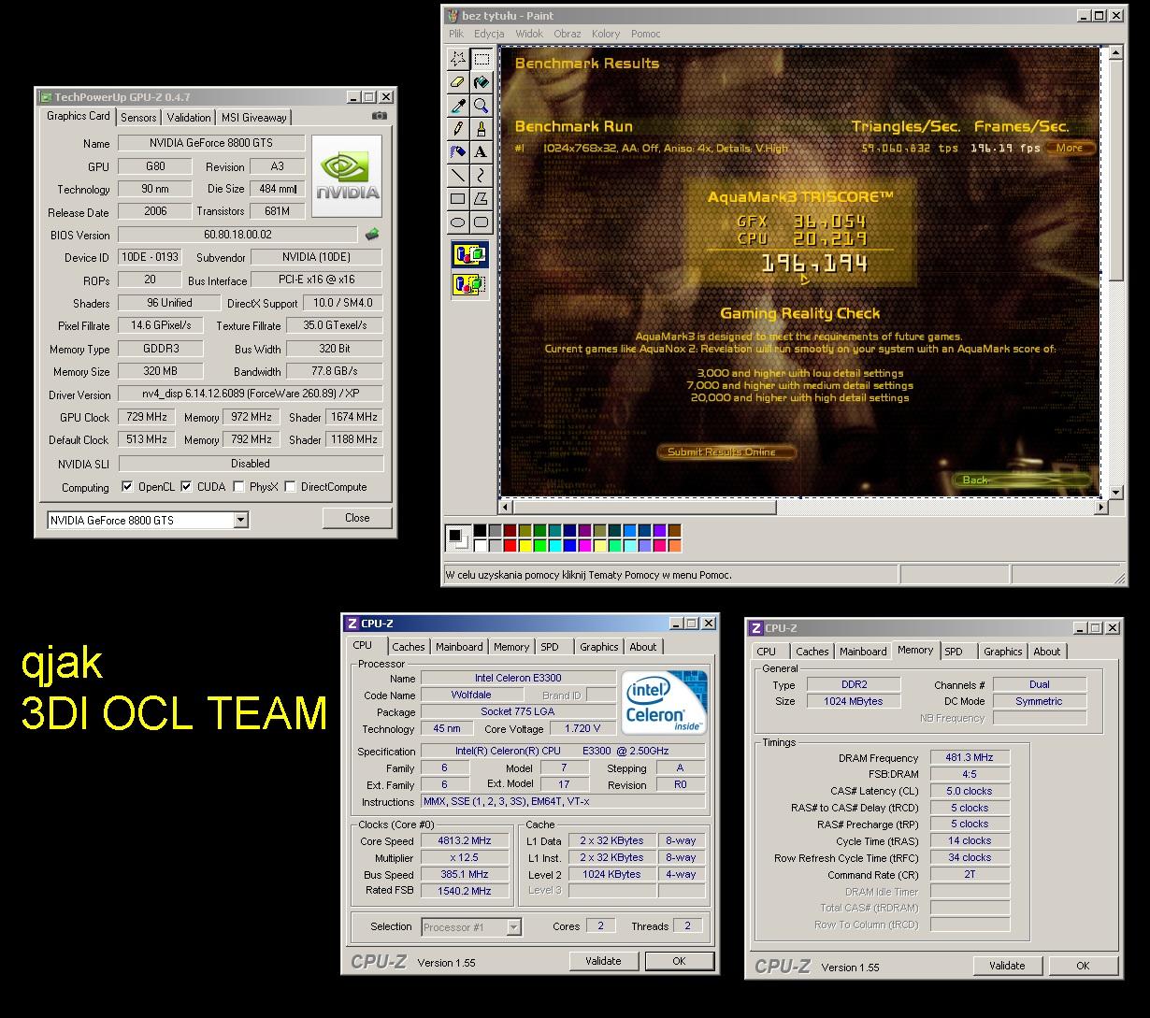Open the MSI Giveaway tab
The width and height of the screenshot is (1150, 1018).
click(254, 118)
